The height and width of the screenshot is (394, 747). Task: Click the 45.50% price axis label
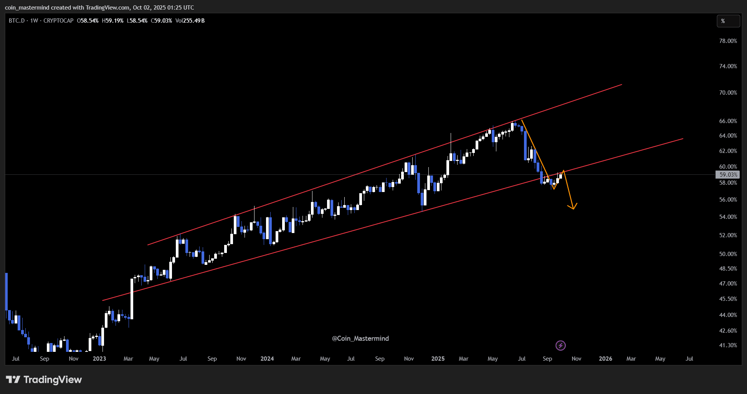(728, 299)
